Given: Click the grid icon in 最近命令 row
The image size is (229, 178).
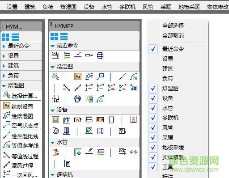Looking at the screenshot, I should point(100,55).
